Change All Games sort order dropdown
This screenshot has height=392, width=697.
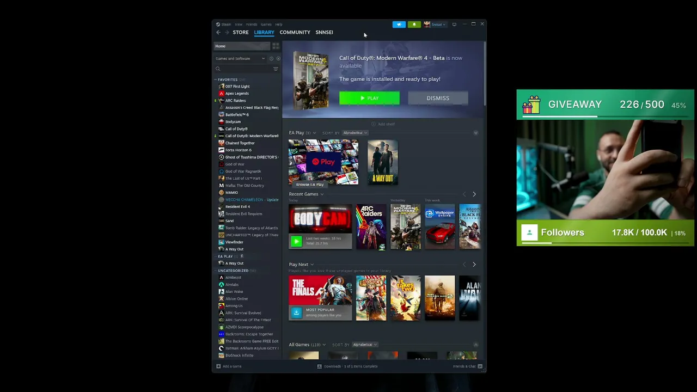(x=365, y=345)
